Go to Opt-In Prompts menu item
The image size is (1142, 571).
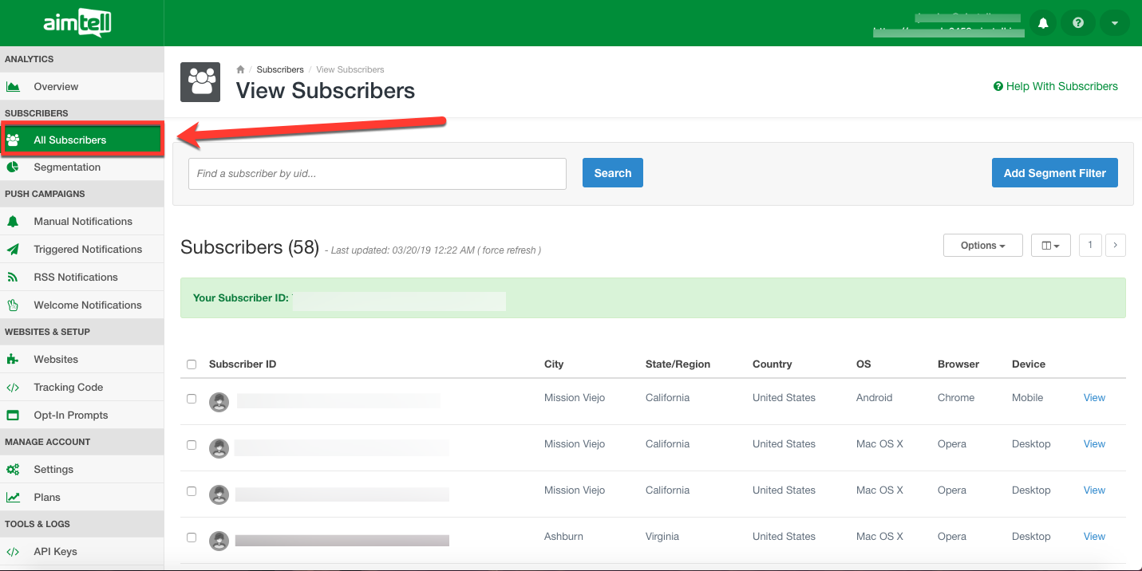[70, 415]
